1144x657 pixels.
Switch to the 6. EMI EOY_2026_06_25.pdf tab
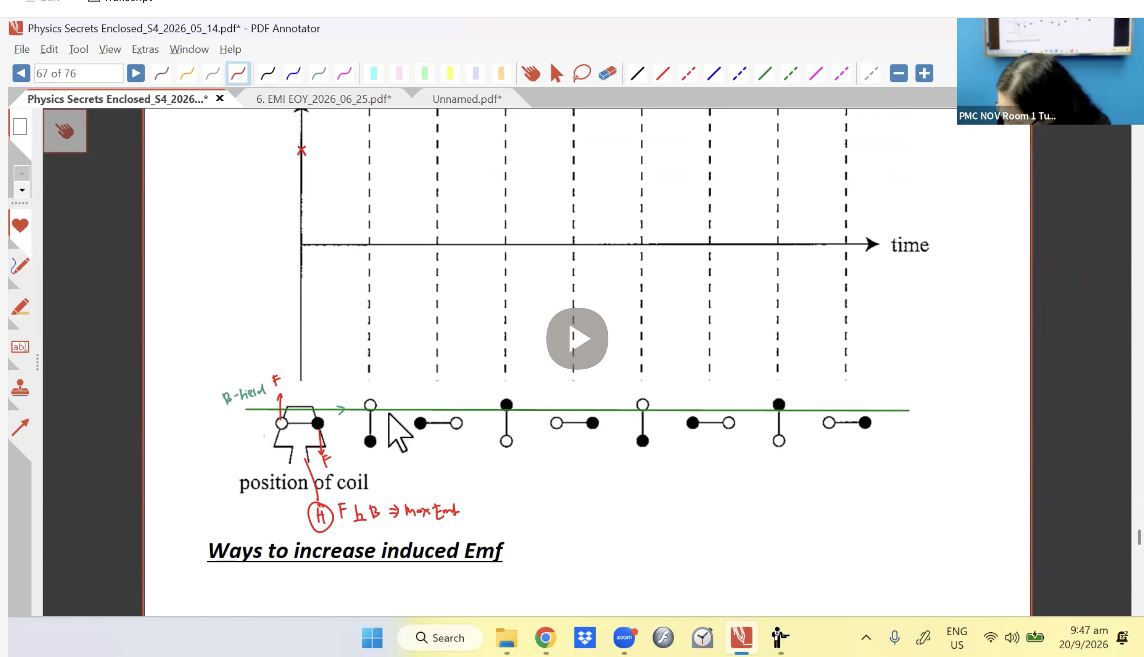coord(324,99)
